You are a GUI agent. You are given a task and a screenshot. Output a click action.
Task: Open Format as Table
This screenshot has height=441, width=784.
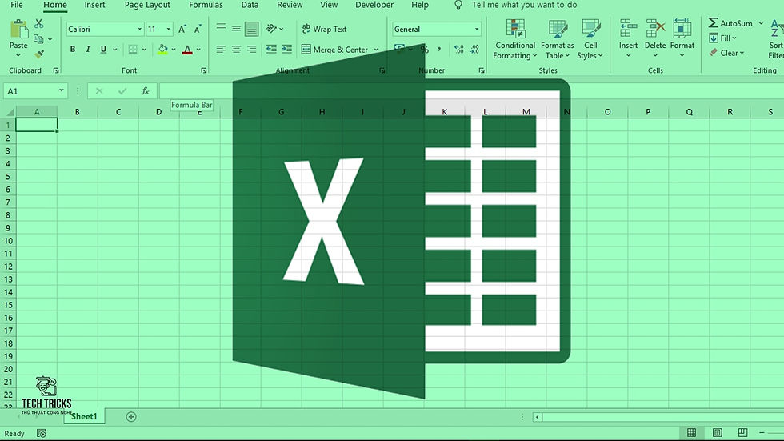coord(558,39)
